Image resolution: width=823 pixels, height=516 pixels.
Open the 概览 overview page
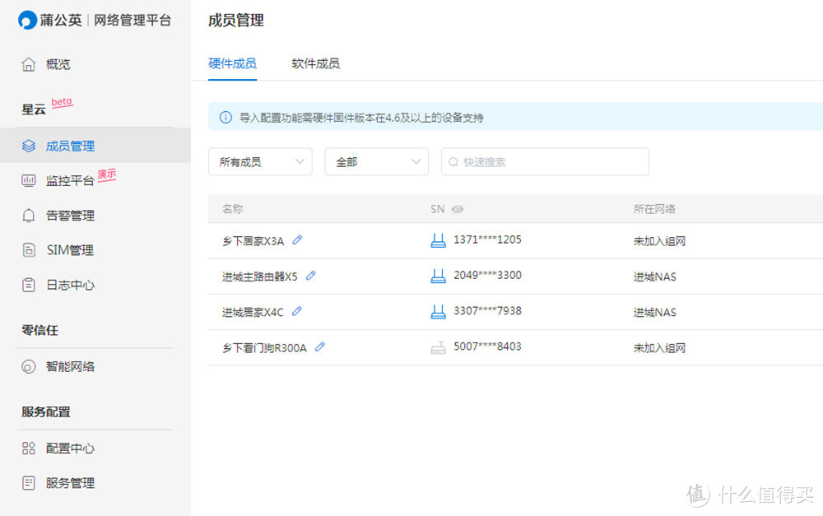click(x=58, y=64)
